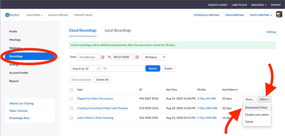The width and height of the screenshot is (285, 136).
Task: Expand the Search by ID dropdown
Action: (x=85, y=69)
